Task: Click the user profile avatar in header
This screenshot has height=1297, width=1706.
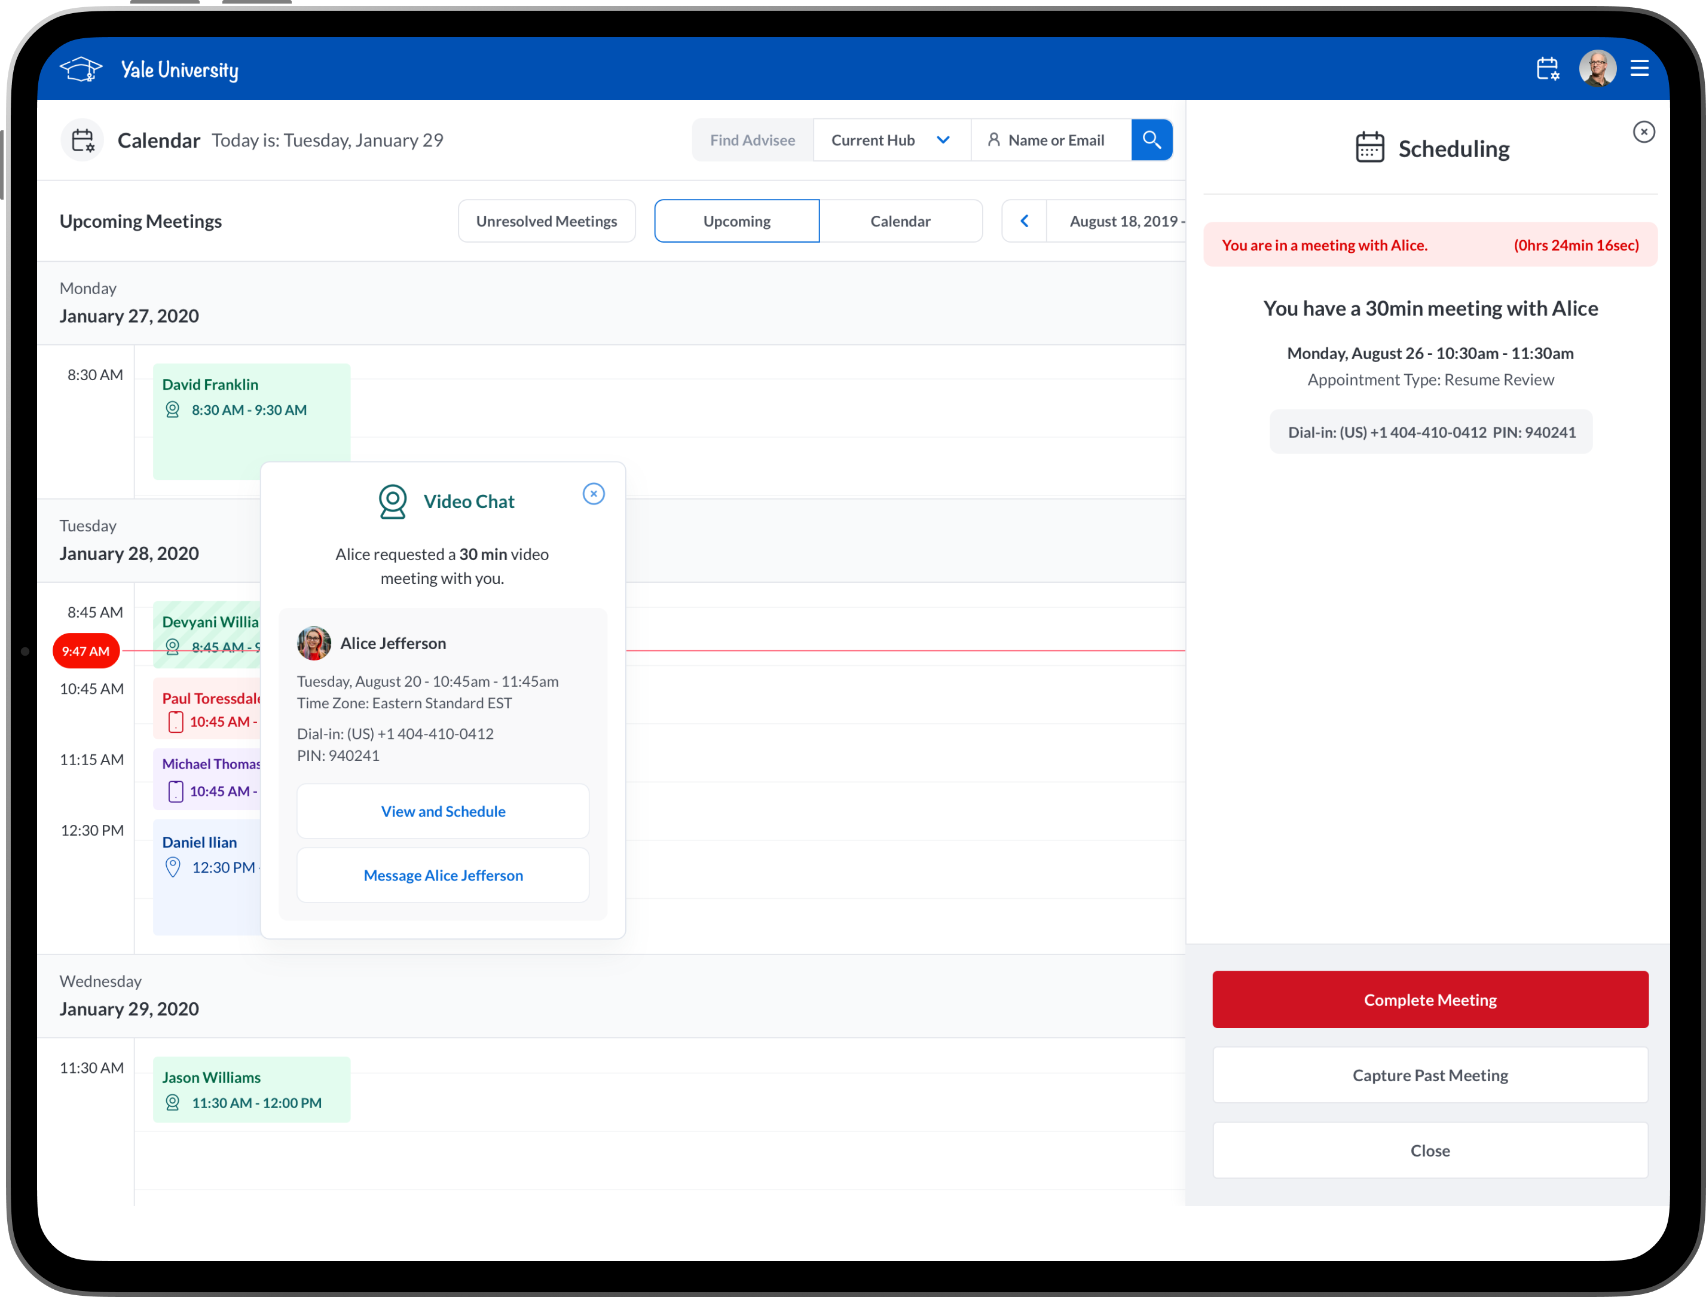Action: [x=1597, y=69]
